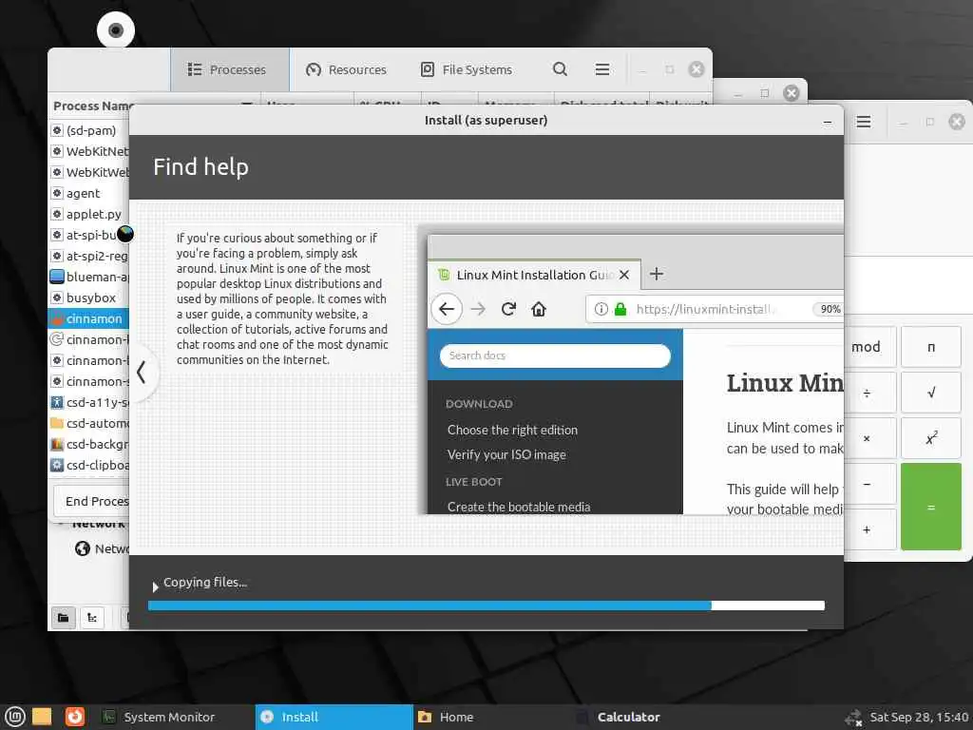Open the Create the bootable media link
The height and width of the screenshot is (730, 973).
point(519,508)
